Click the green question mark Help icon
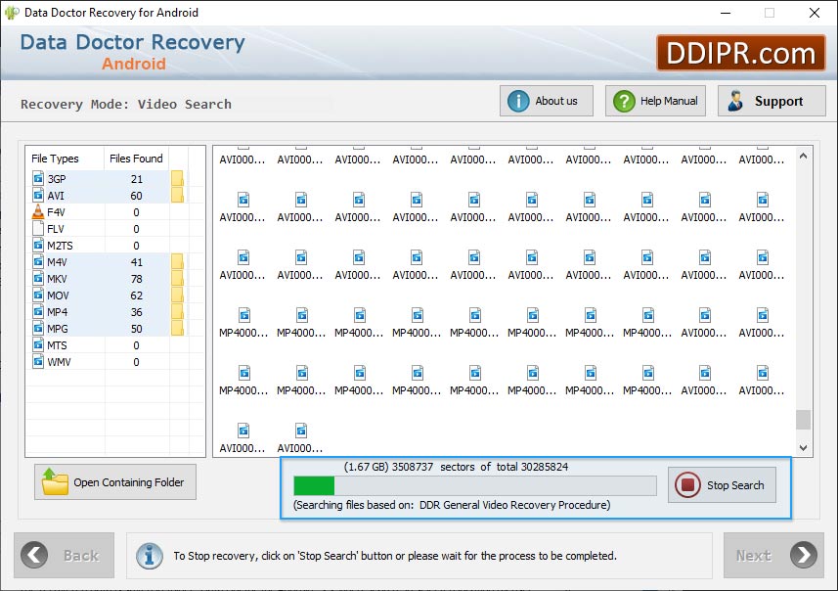This screenshot has width=838, height=591. point(624,101)
